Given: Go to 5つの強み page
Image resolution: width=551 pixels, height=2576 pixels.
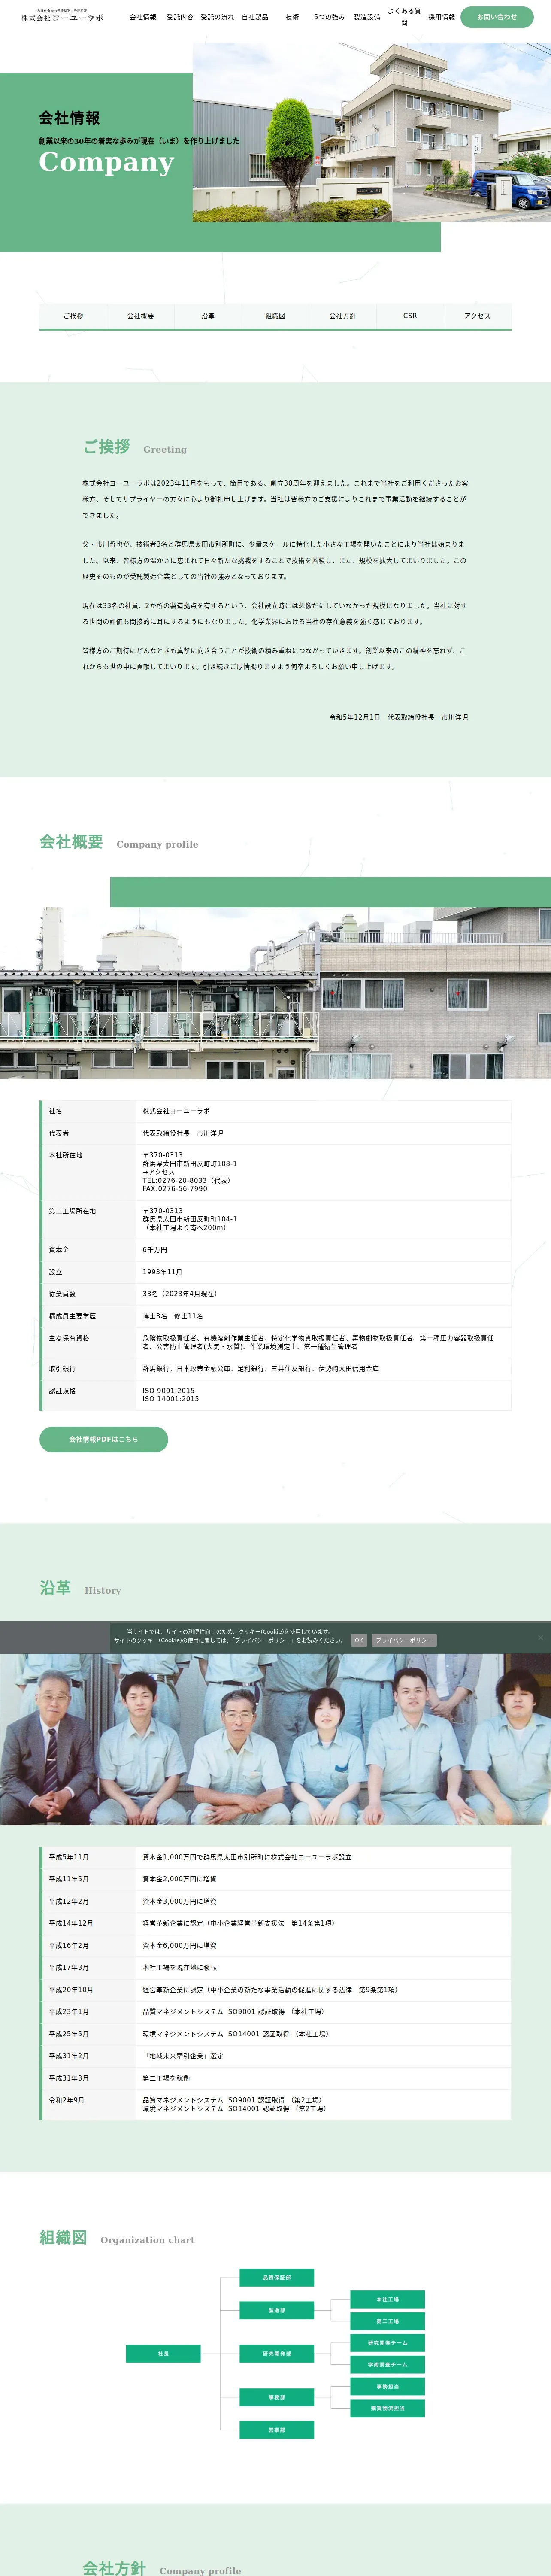Looking at the screenshot, I should click(x=329, y=17).
